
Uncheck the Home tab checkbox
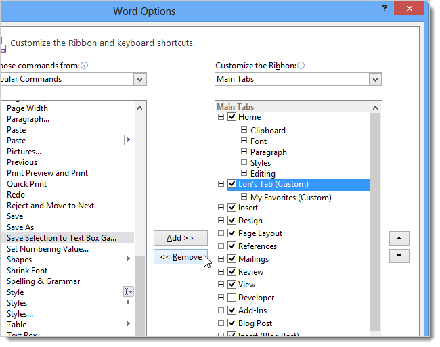232,116
